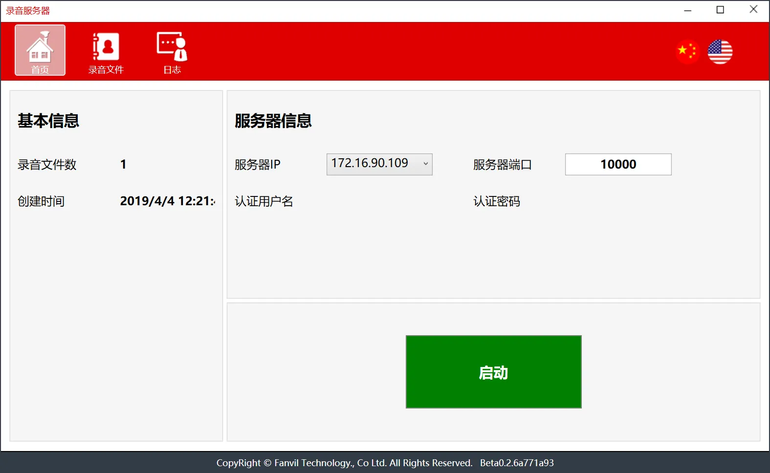
Task: Open the 录音文件 contact book icon
Action: (x=106, y=47)
